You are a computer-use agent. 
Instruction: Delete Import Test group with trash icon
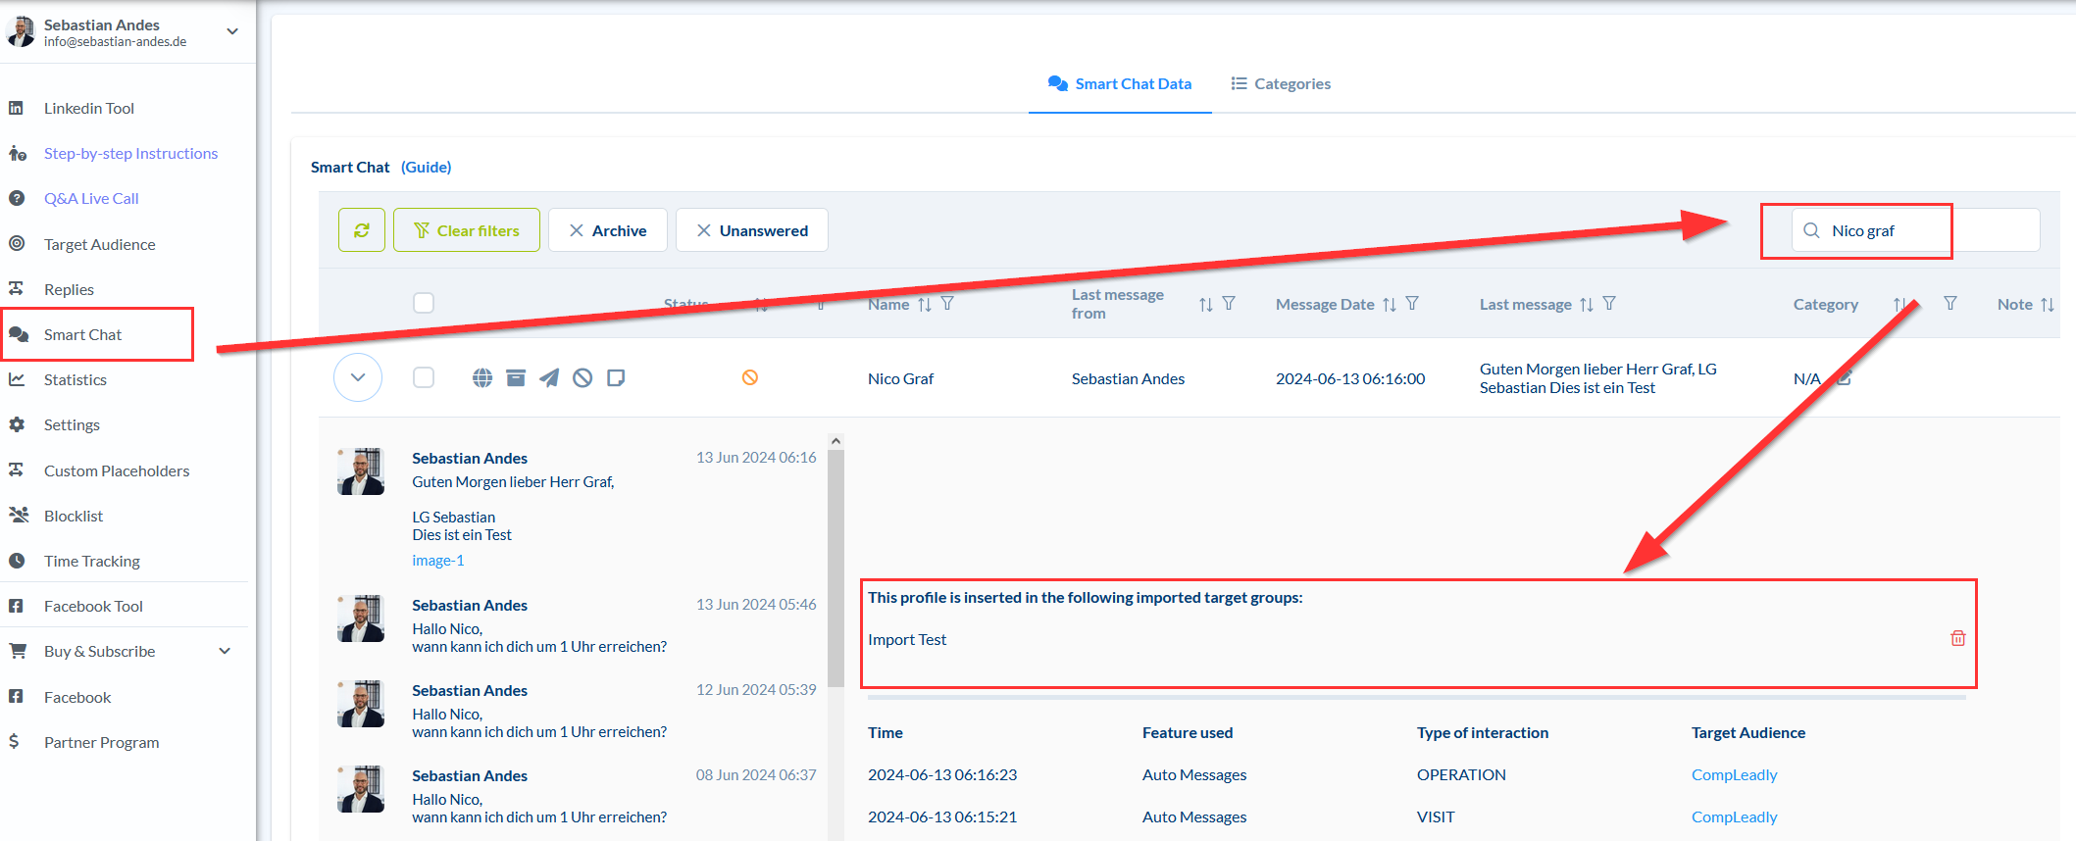pos(1957,638)
